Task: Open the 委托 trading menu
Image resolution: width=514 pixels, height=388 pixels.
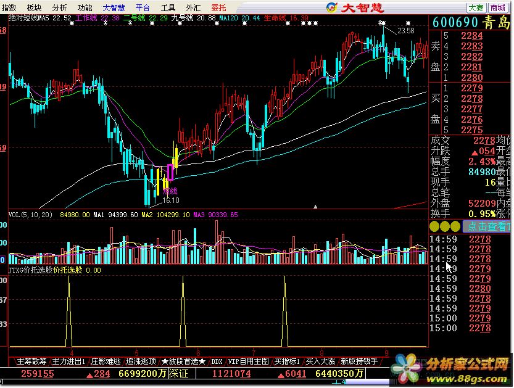Action: tap(218, 7)
